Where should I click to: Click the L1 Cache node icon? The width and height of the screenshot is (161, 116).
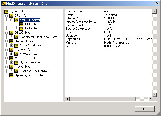22,24
